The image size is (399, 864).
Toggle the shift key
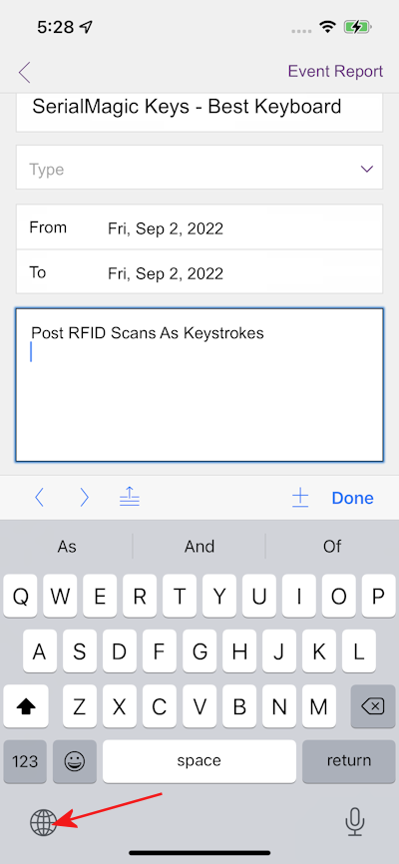pos(26,705)
